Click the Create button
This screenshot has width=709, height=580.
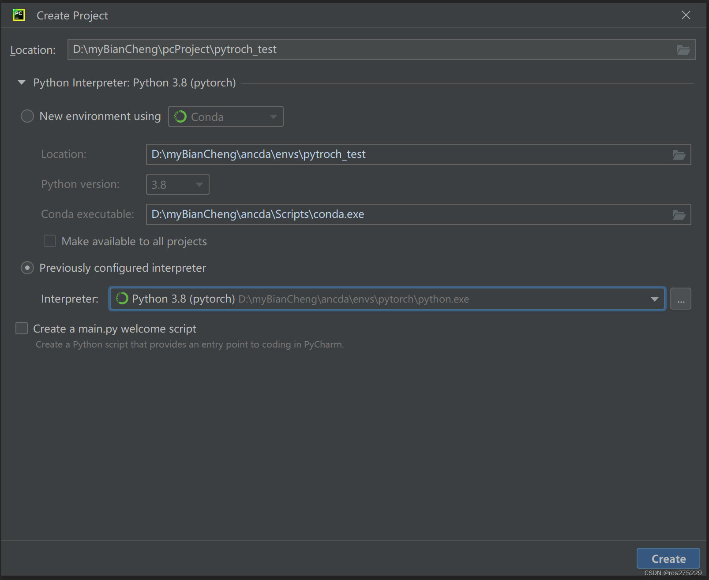click(x=668, y=558)
